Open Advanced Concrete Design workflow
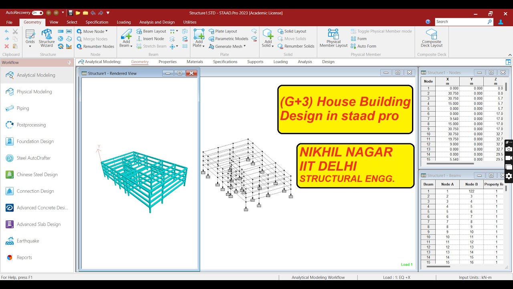513x289 pixels. click(x=37, y=208)
